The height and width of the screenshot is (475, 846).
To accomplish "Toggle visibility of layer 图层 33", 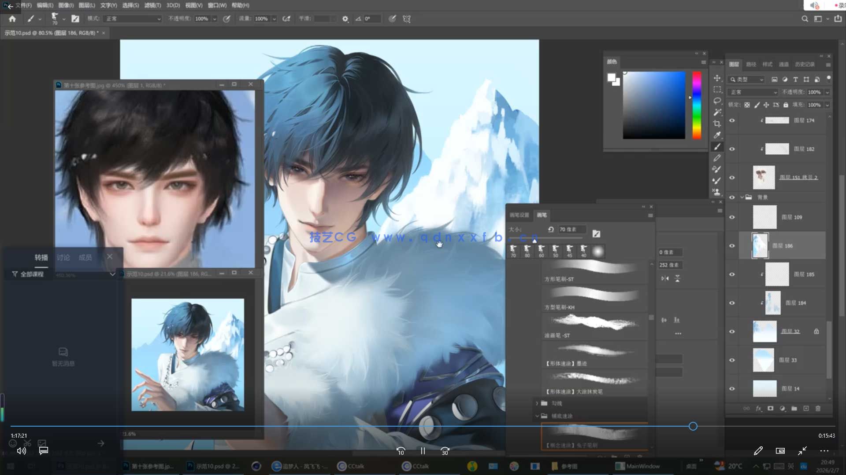I will [732, 360].
